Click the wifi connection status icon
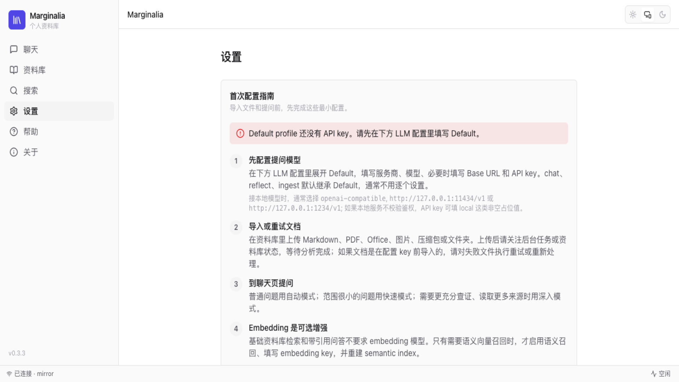 [x=9, y=374]
